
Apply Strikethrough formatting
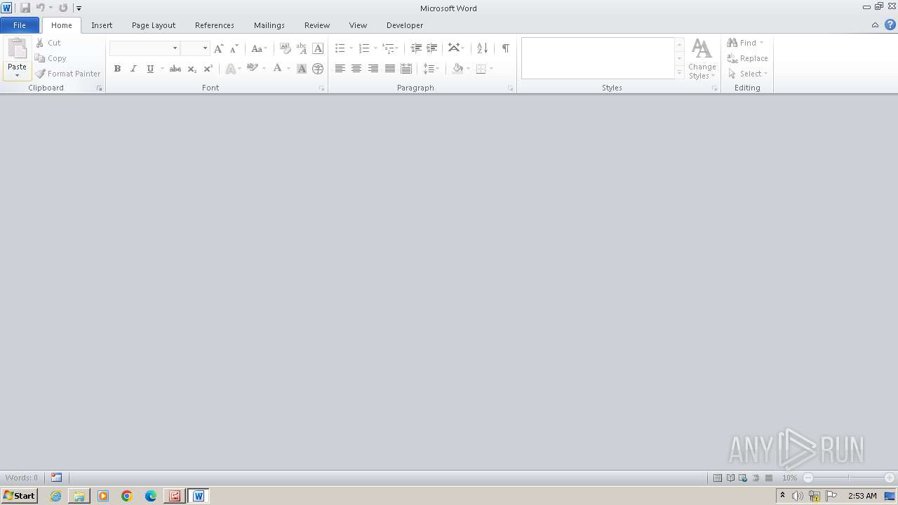[x=175, y=69]
